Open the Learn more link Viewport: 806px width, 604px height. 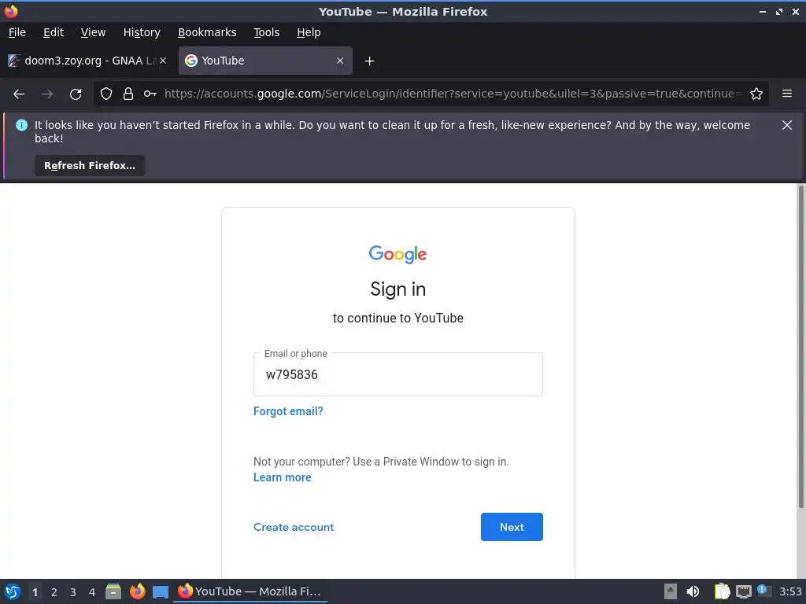(x=283, y=477)
